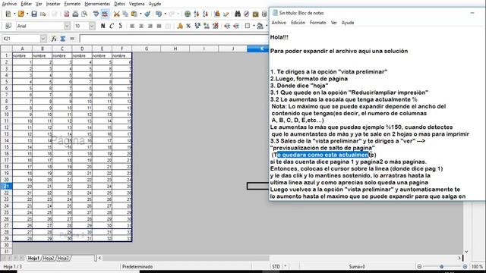The image size is (486, 273).
Task: Click the Cut scissors icon
Action: pos(116,14)
